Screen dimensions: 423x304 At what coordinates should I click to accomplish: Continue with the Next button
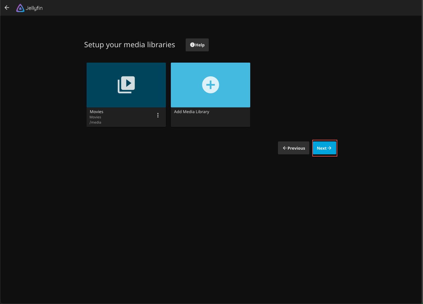324,148
